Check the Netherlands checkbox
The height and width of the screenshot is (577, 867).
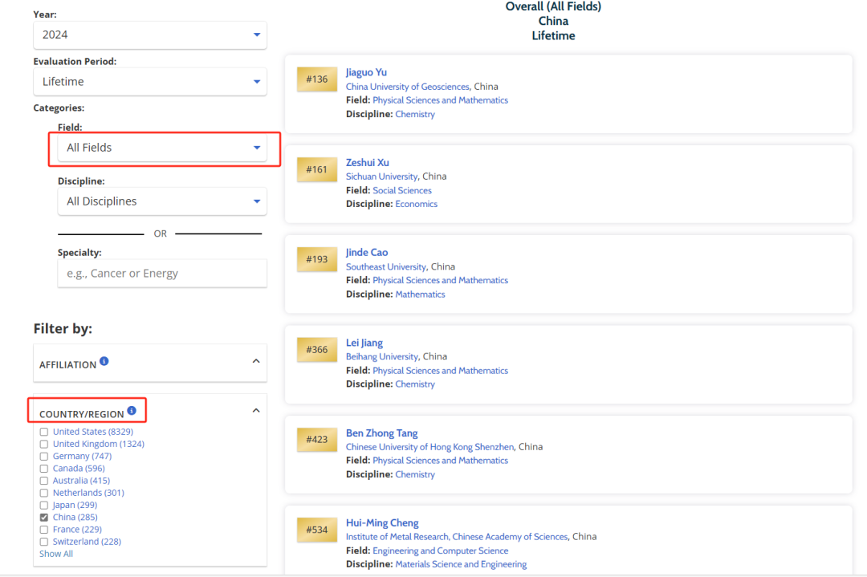pyautogui.click(x=43, y=493)
